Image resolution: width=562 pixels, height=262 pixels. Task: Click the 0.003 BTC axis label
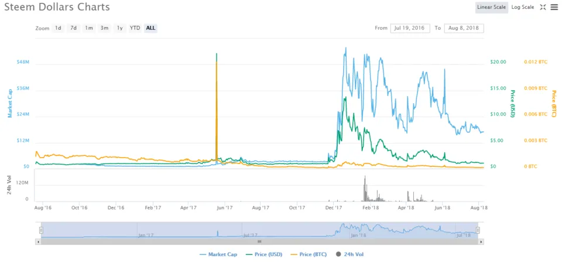pos(536,140)
